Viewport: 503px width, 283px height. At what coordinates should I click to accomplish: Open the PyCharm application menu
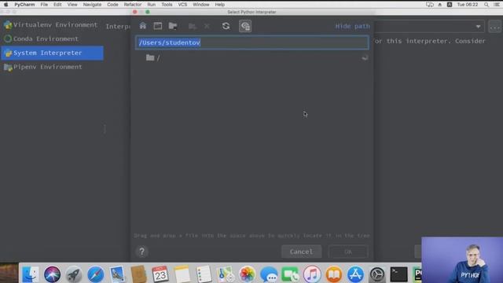[x=24, y=5]
